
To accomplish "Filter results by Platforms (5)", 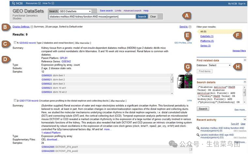I will point(207,41).
